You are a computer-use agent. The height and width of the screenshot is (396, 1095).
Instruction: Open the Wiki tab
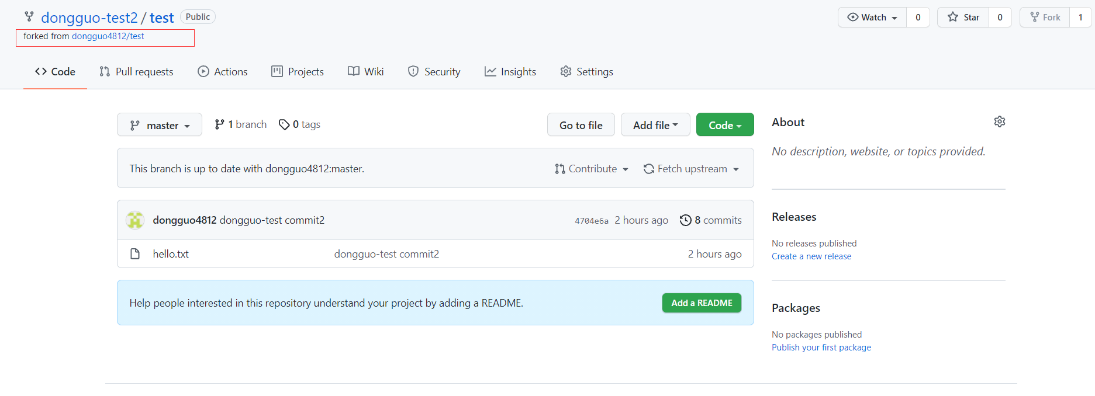365,72
